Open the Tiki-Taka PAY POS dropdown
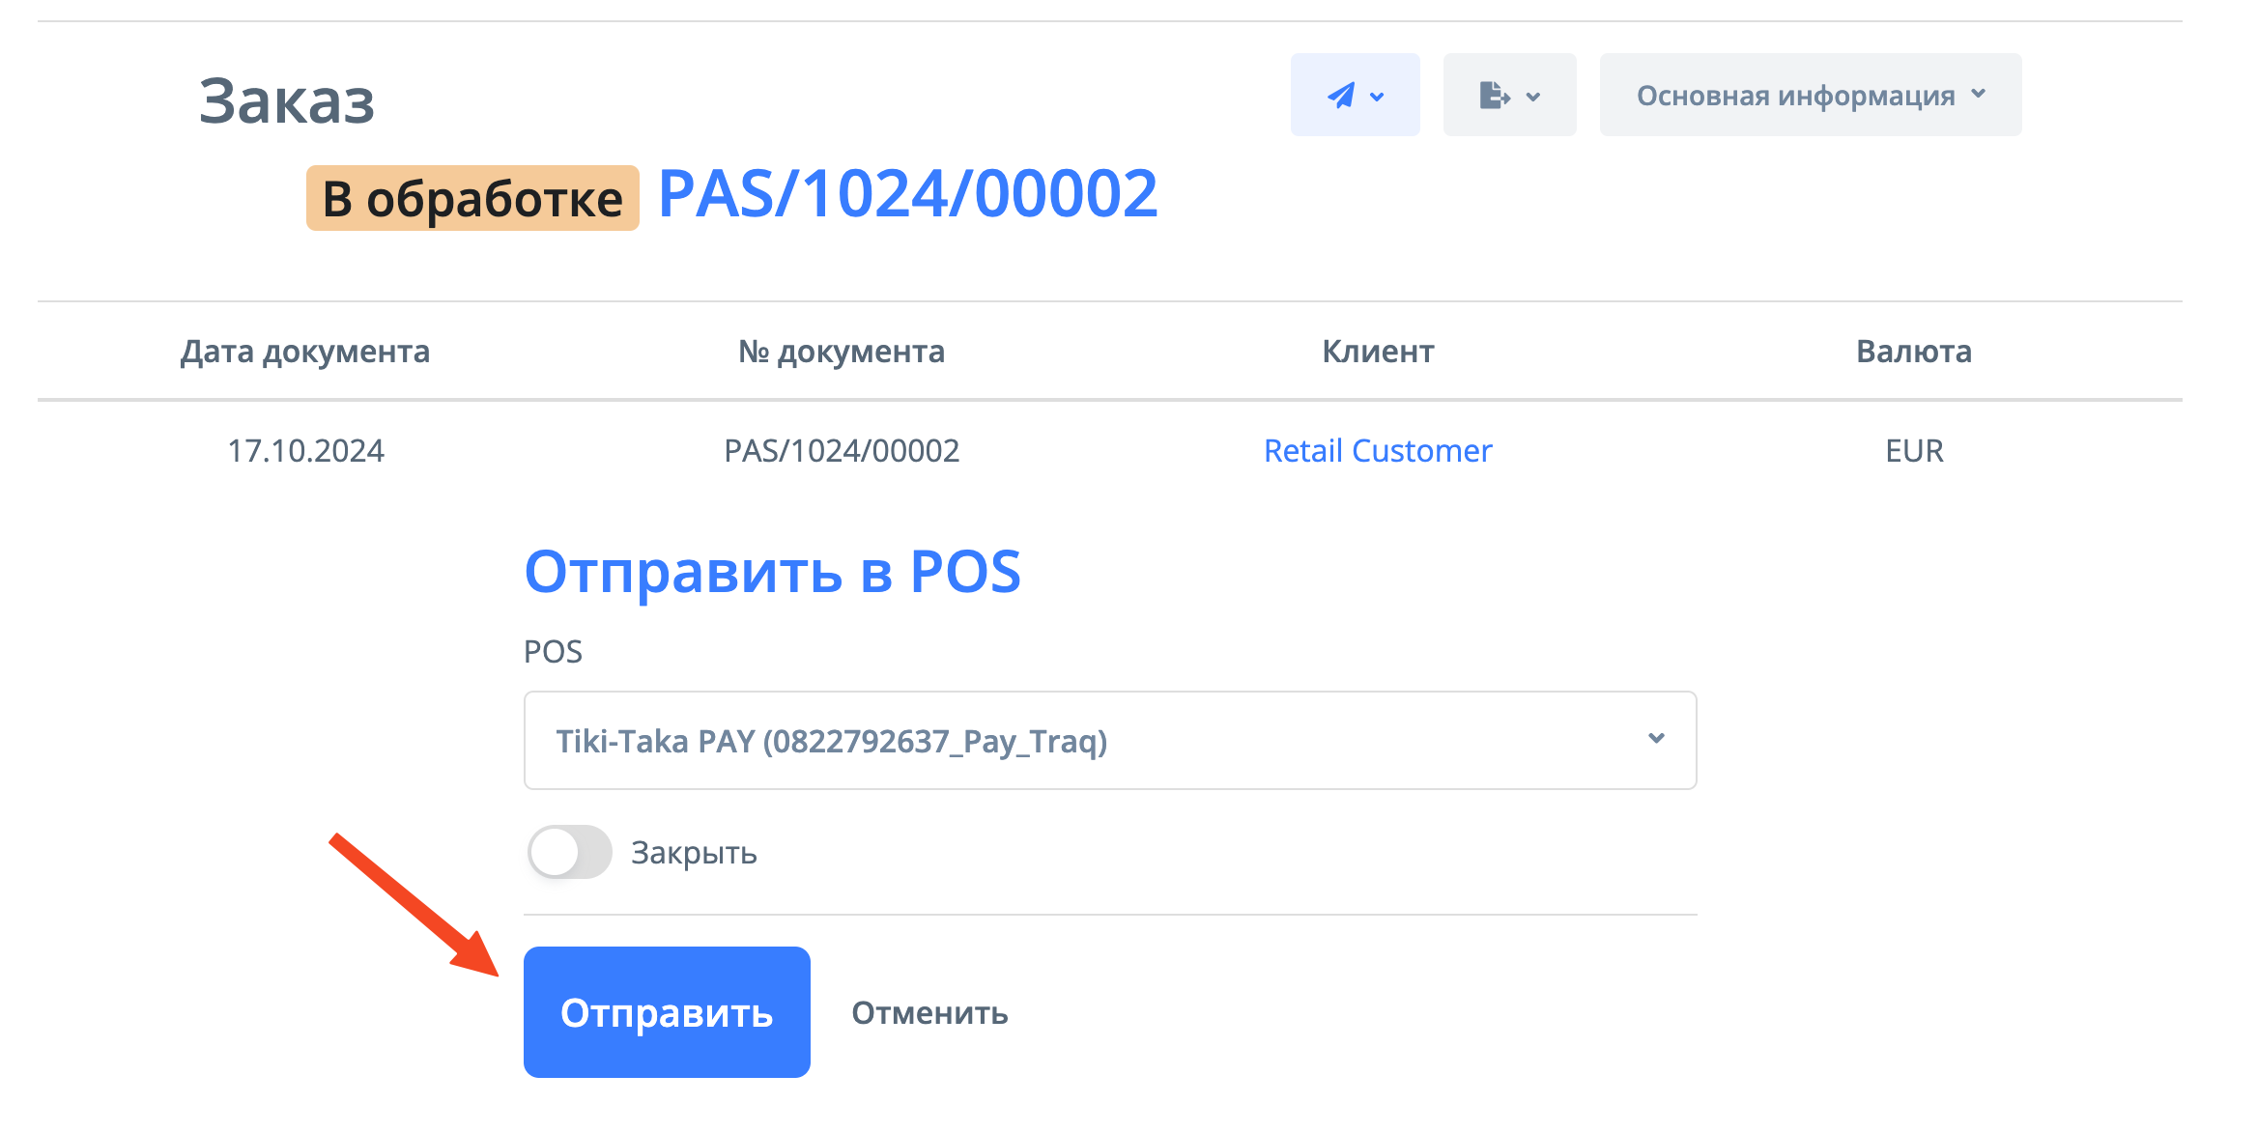2257x1132 pixels. [1109, 741]
